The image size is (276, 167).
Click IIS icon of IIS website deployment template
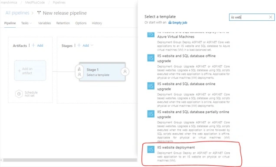click(x=151, y=149)
